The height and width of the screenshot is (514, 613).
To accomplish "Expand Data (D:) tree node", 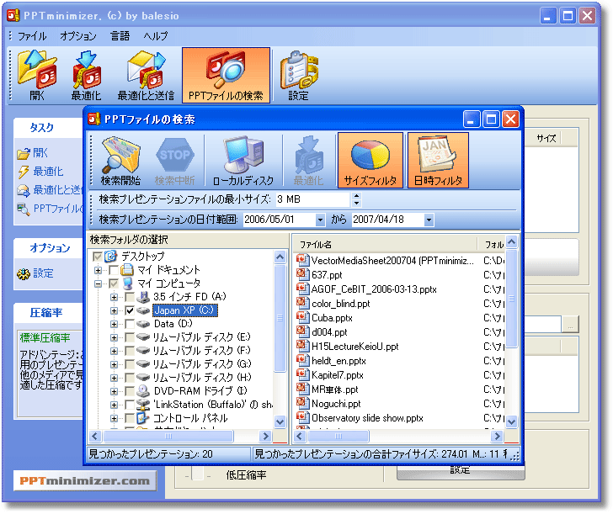I will tap(114, 324).
